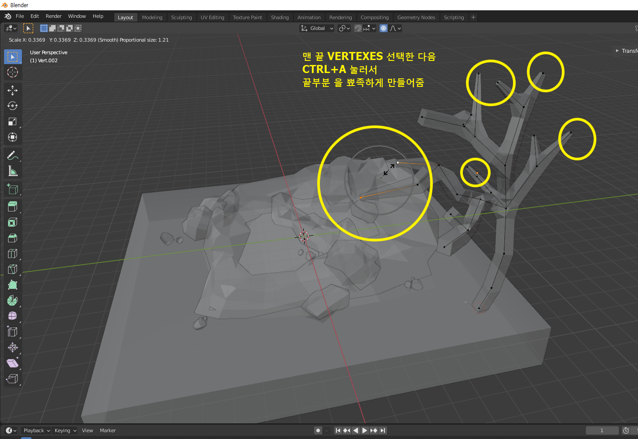Screen dimensions: 638x439
Task: Click the current frame number field
Action: click(602, 430)
